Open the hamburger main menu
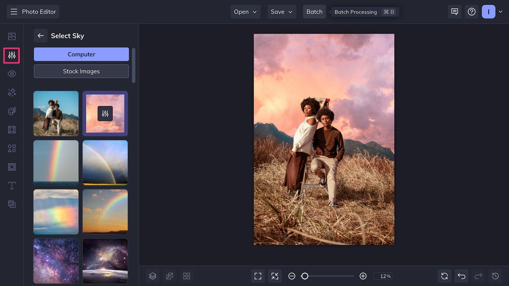Image resolution: width=509 pixels, height=286 pixels. click(x=14, y=12)
